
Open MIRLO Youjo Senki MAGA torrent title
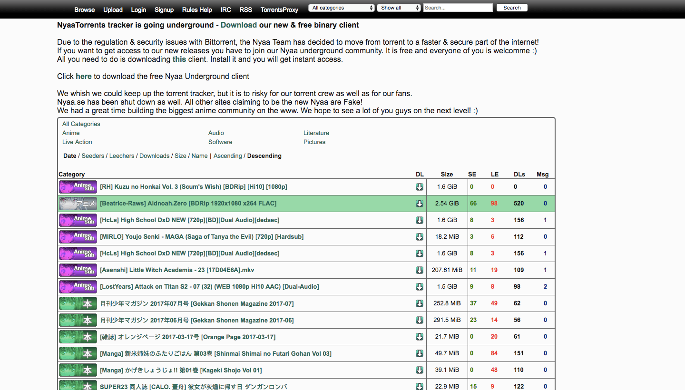tap(202, 237)
